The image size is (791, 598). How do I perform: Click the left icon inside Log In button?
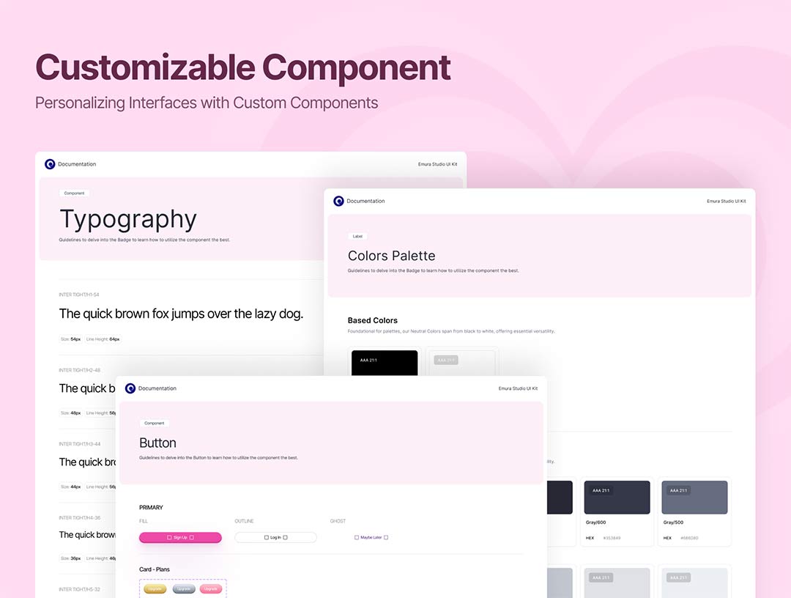click(267, 537)
